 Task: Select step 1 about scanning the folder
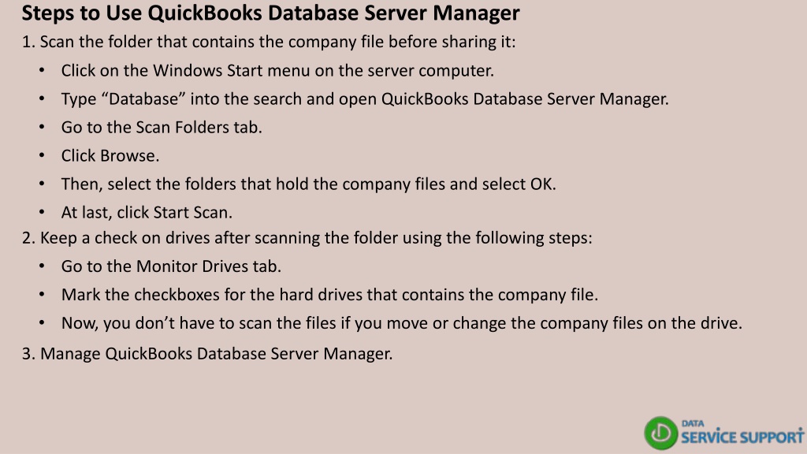click(x=269, y=42)
